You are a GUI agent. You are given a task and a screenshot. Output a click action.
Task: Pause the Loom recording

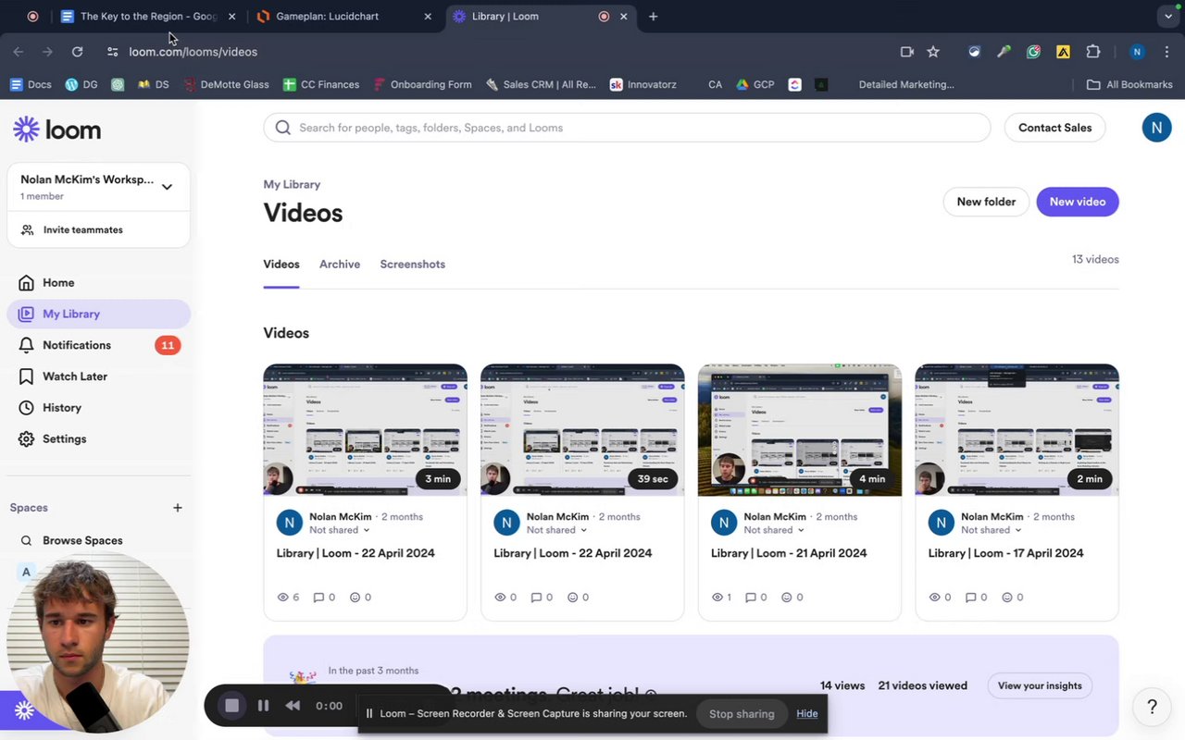[x=263, y=706]
